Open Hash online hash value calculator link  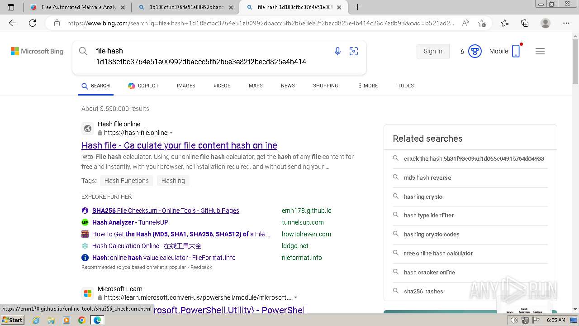click(164, 258)
